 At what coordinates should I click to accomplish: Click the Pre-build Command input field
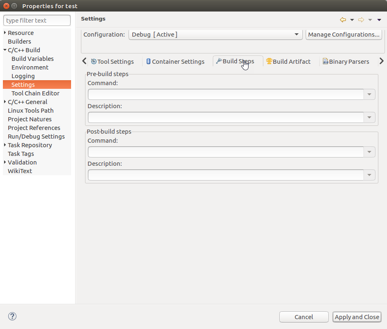coord(226,94)
